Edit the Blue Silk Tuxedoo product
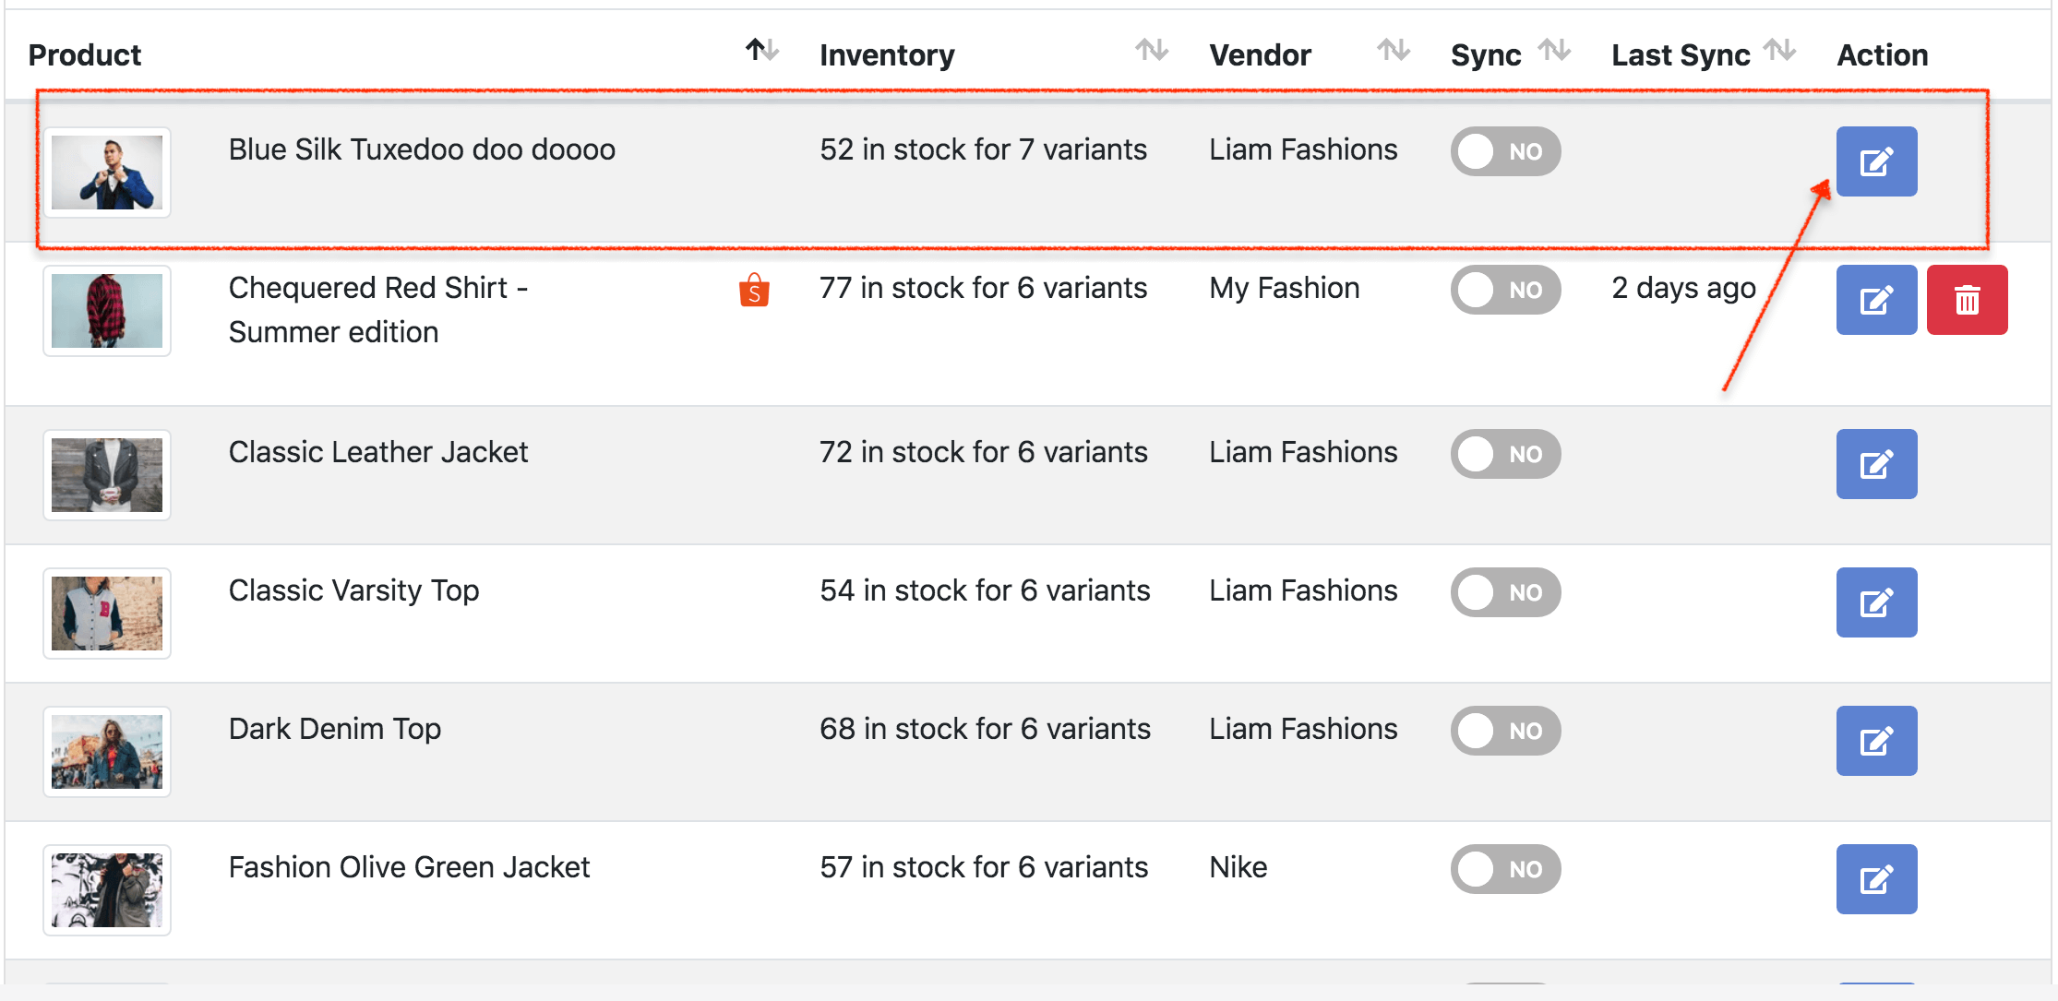Image resolution: width=2058 pixels, height=1001 pixels. (1875, 161)
